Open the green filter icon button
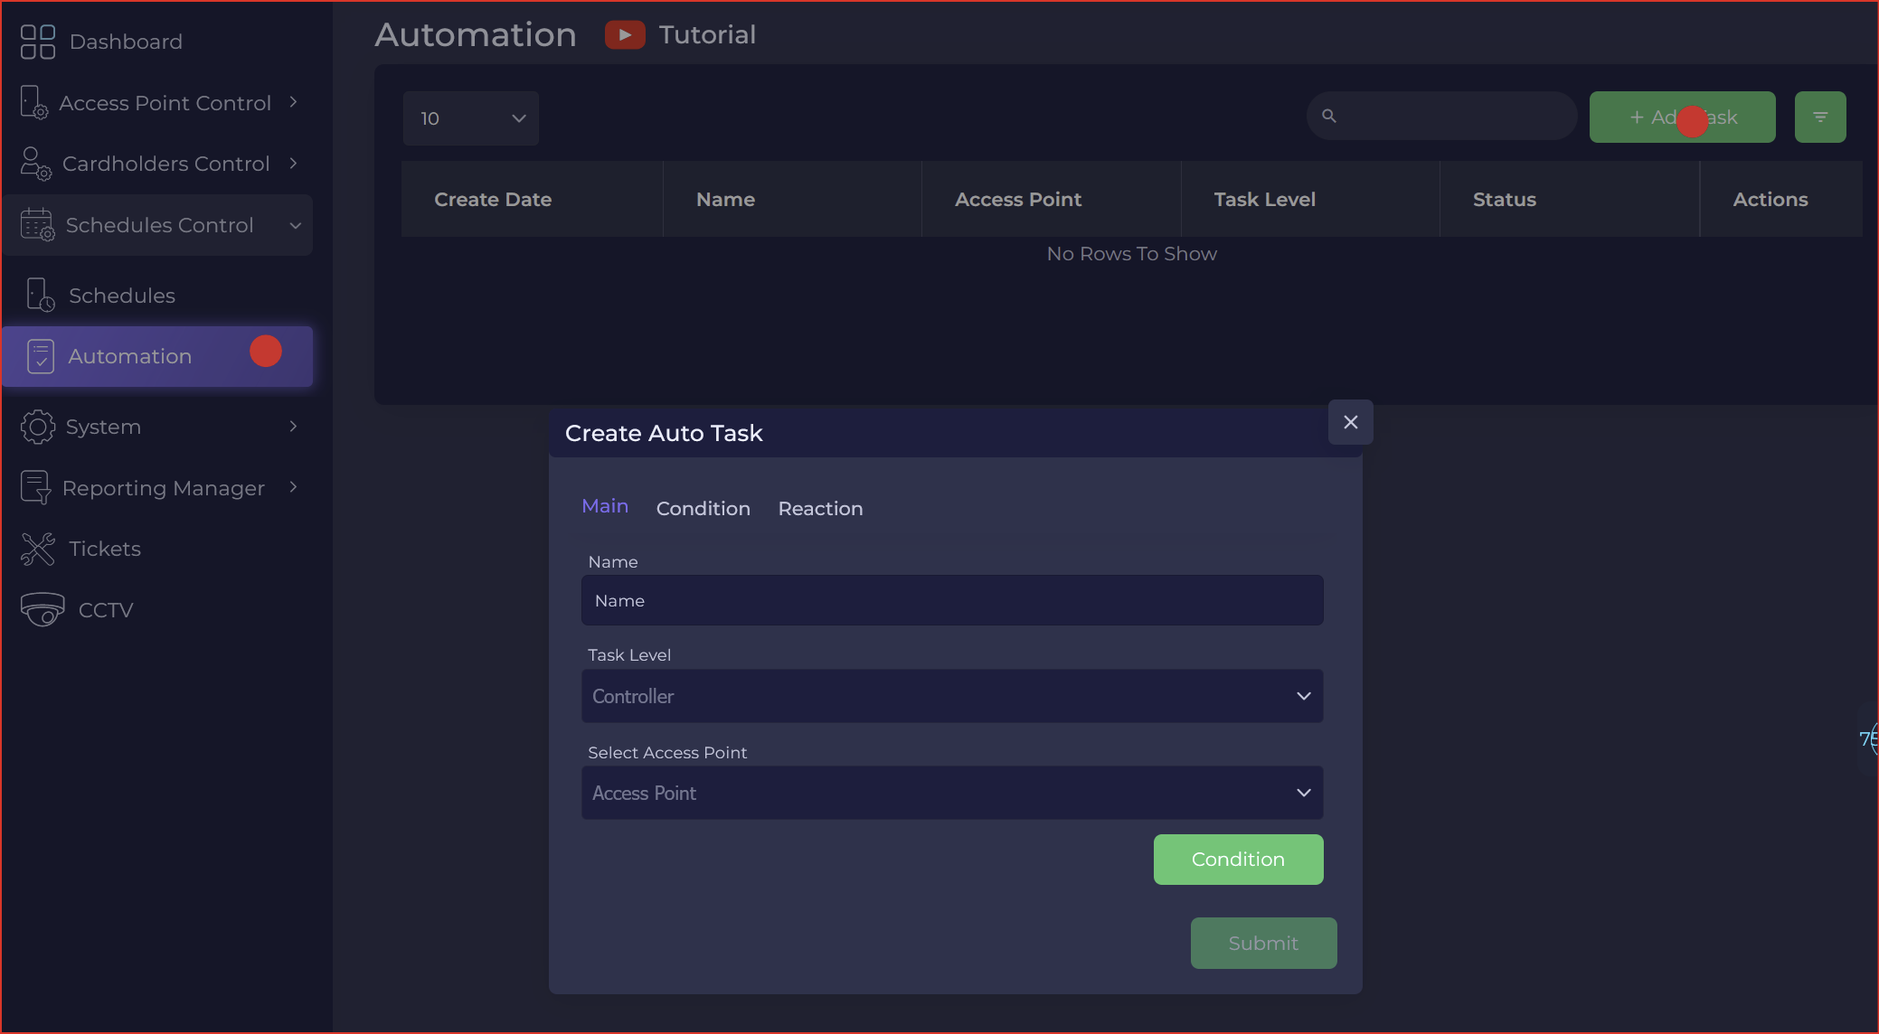This screenshot has height=1034, width=1879. (x=1820, y=117)
